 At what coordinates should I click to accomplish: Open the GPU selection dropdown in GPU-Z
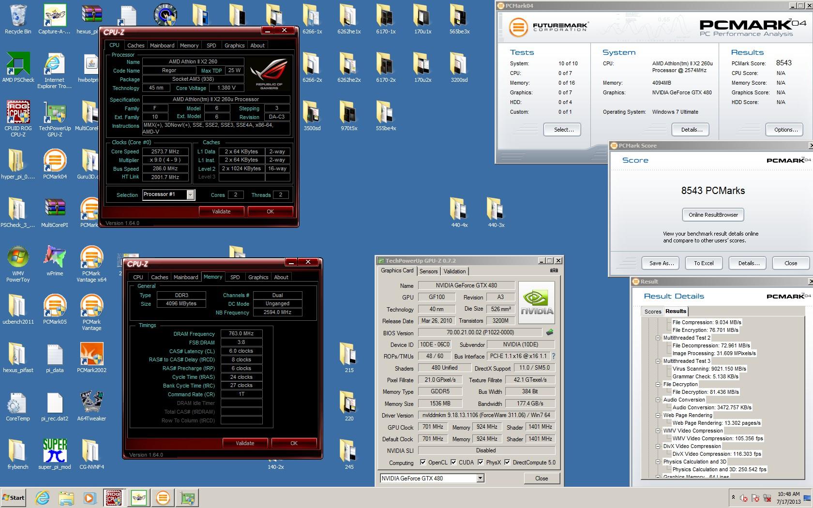(480, 478)
